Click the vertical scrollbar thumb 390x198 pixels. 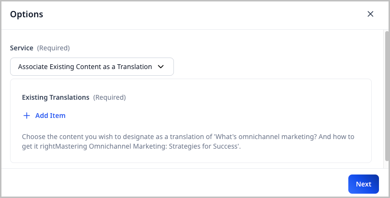tap(387, 96)
